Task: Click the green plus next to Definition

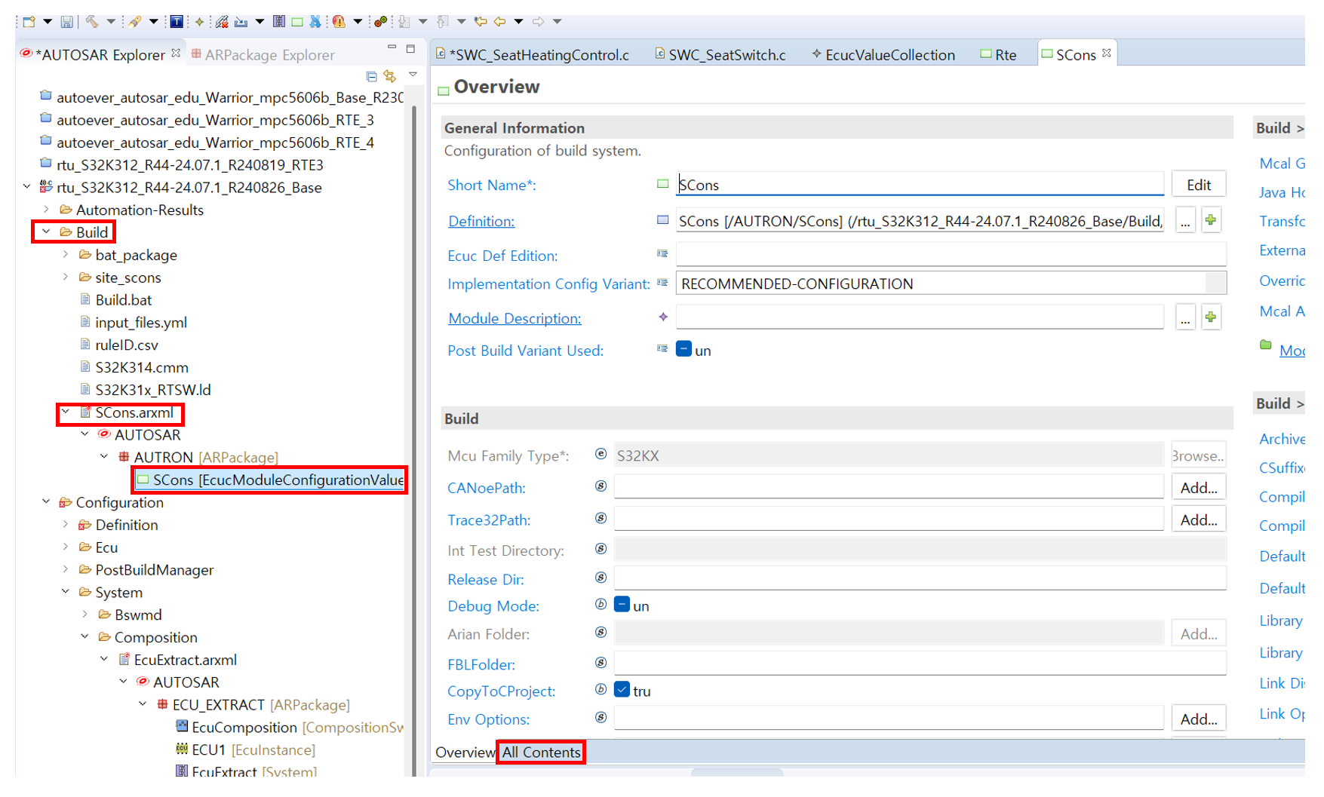Action: point(1211,221)
